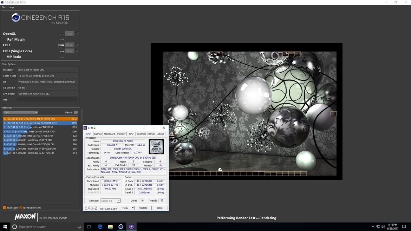Click the Tools button in CPU-Z
Viewport: 411px width, 231px height.
[x=125, y=208]
